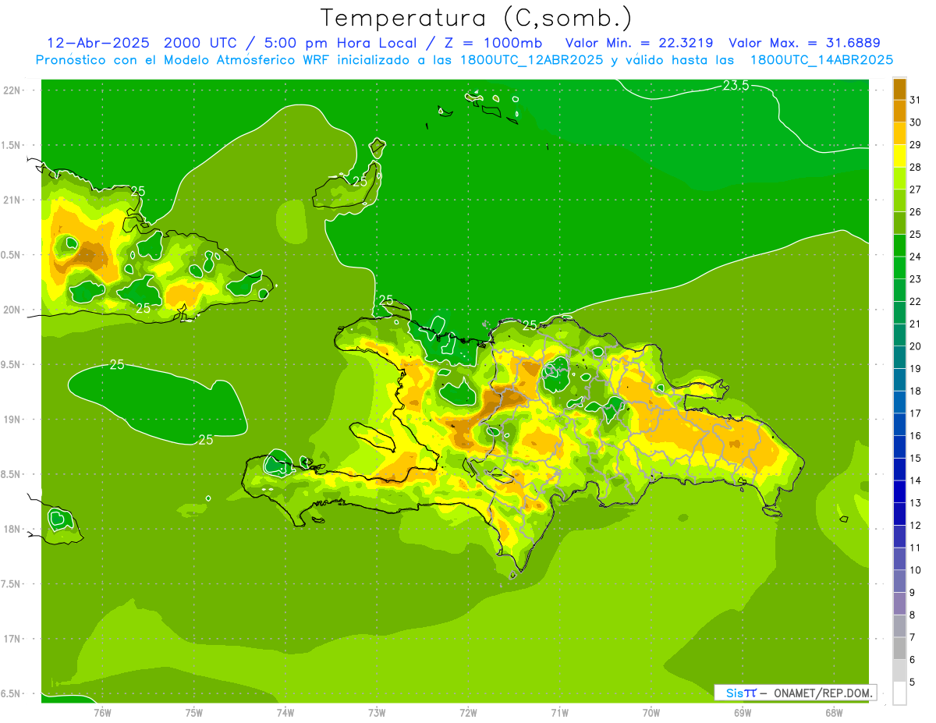Click the "23.5" contour label
The width and height of the screenshot is (936, 723).
tap(735, 86)
